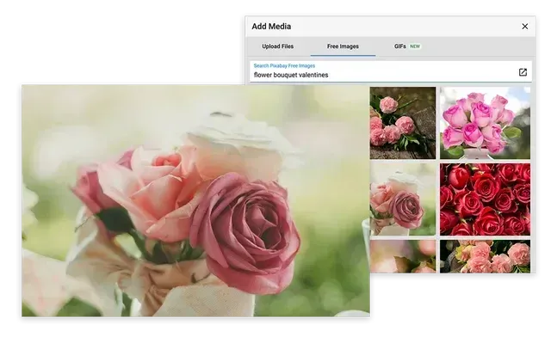Pick the red roses thumbnail

[485, 199]
